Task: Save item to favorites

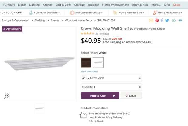Action: (x=131, y=96)
